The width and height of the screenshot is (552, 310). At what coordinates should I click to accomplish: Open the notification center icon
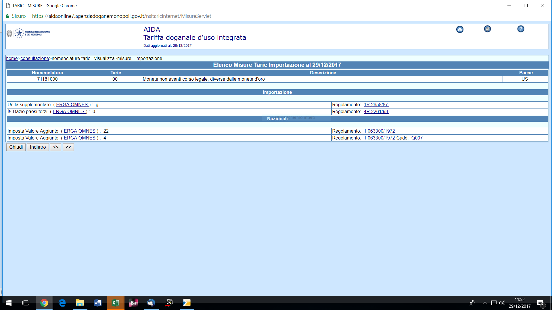tap(540, 303)
